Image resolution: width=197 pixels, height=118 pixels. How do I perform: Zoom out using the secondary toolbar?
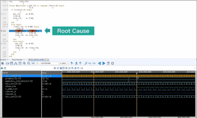point(69,68)
